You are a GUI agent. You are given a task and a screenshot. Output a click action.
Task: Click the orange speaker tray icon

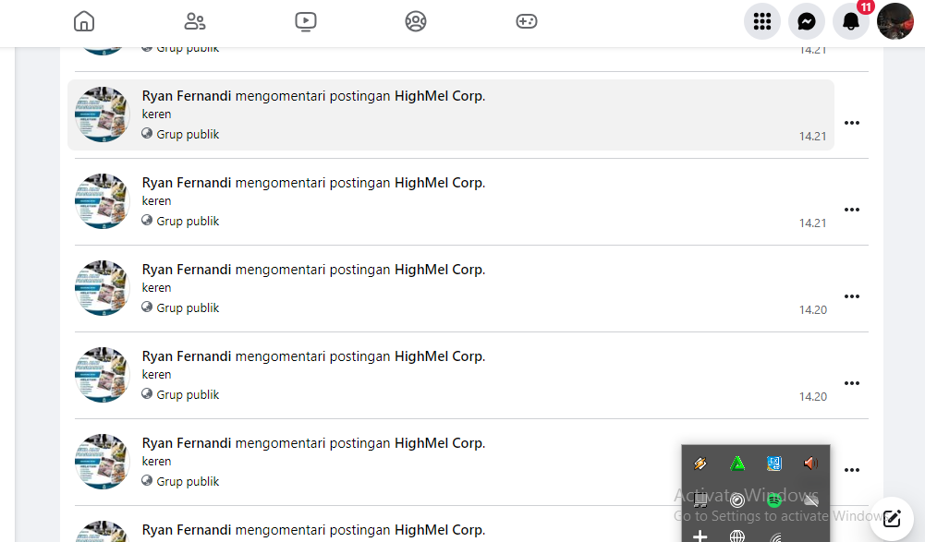click(x=811, y=464)
